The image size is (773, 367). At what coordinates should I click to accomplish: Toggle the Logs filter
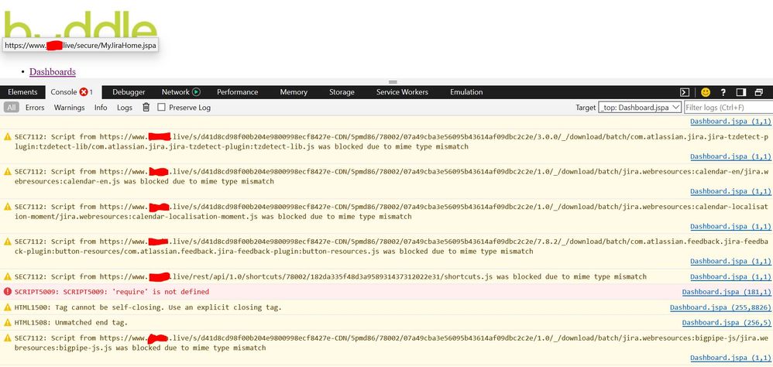point(124,108)
